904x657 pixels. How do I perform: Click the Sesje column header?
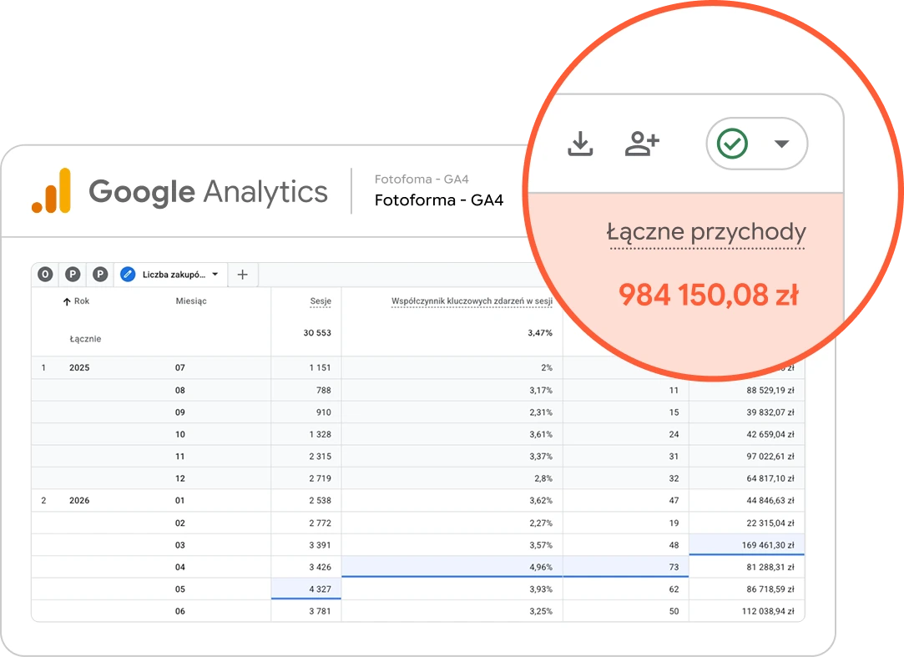click(x=321, y=301)
